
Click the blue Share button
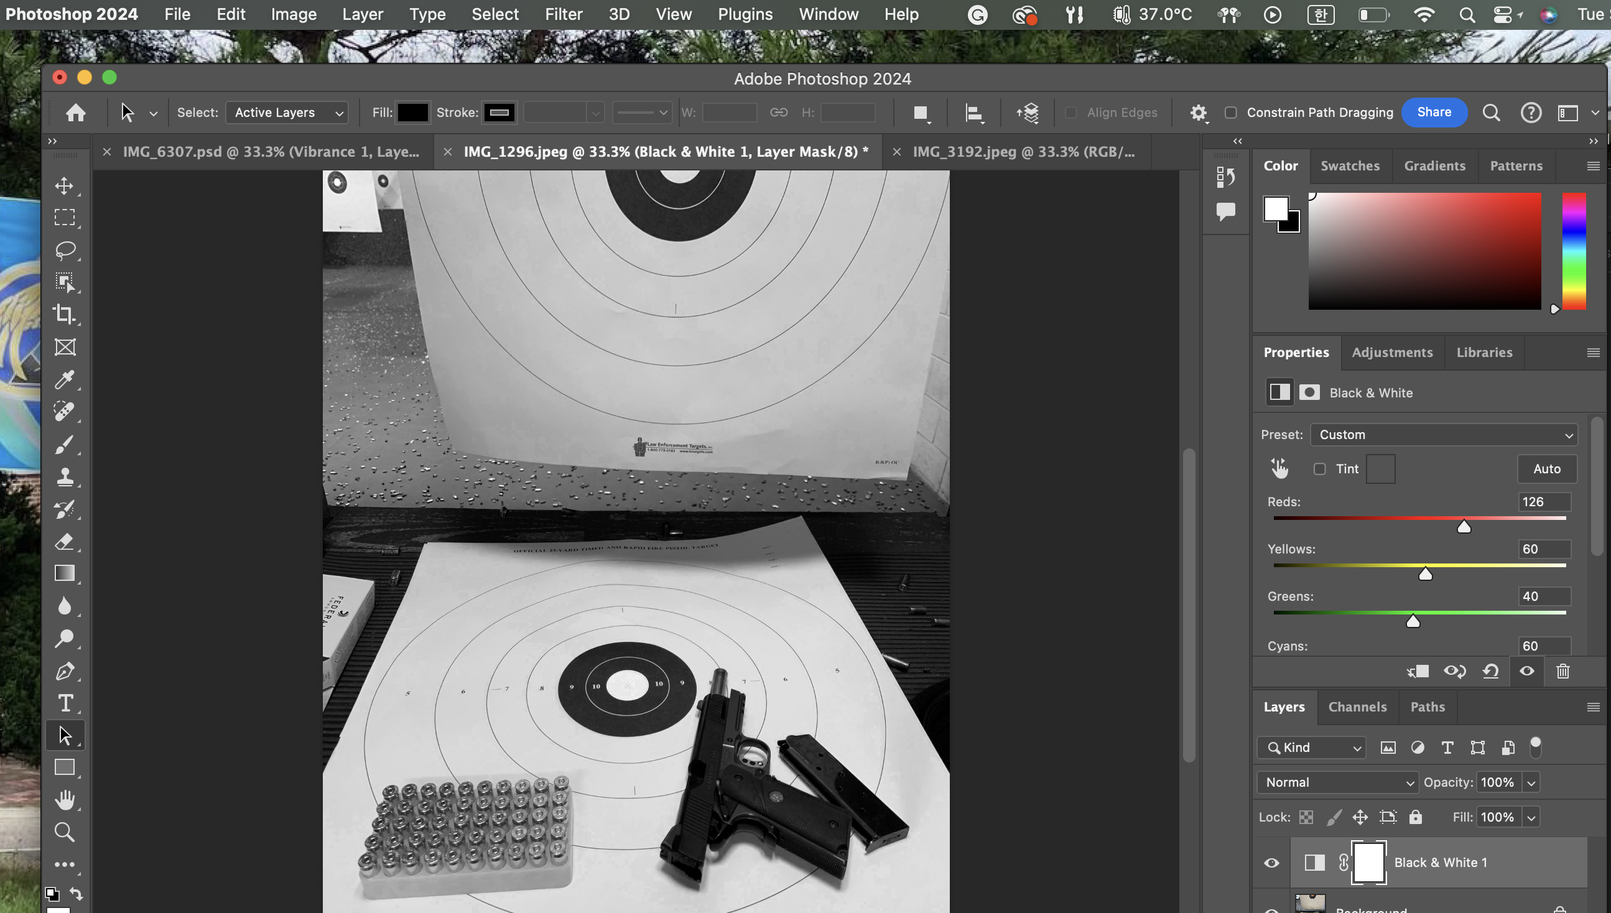(x=1434, y=112)
